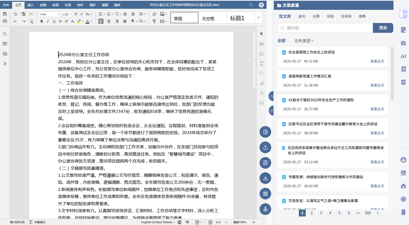
Task: Increase font size with the larger A icon
Action: [76, 14]
